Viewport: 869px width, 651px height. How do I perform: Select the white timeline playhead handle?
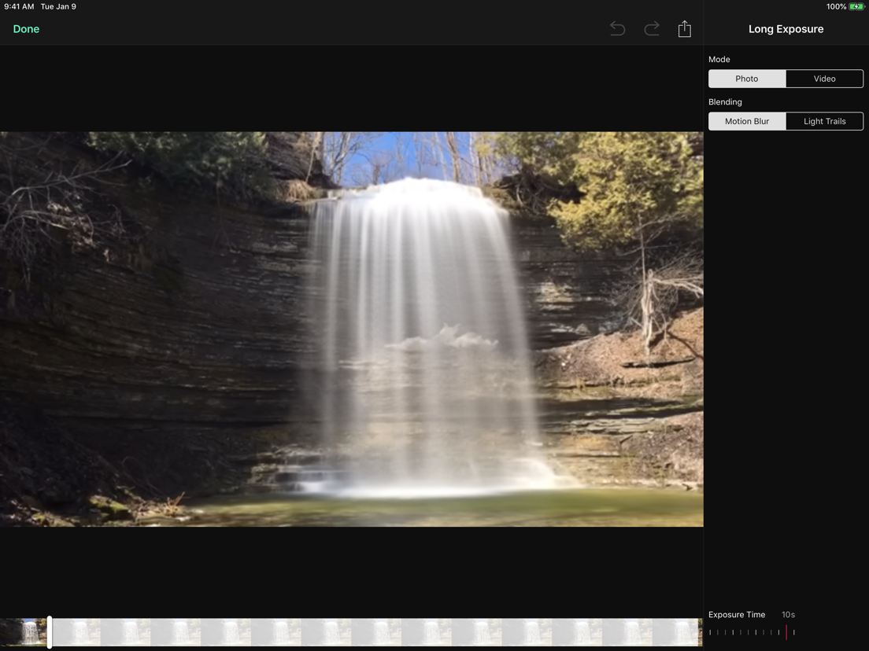(x=50, y=632)
